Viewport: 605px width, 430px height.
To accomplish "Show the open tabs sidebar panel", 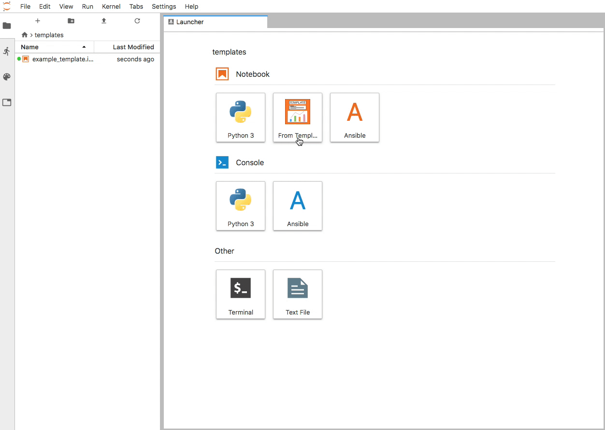I will click(7, 102).
